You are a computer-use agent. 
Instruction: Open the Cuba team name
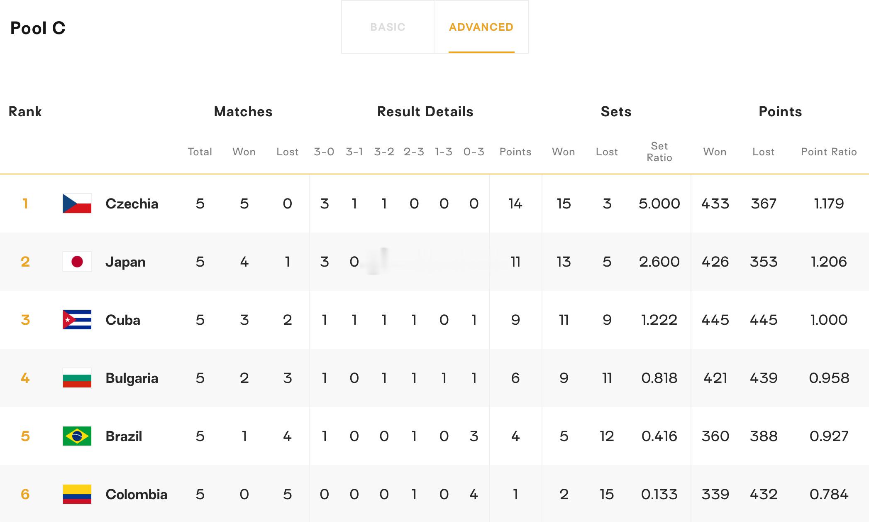click(123, 320)
